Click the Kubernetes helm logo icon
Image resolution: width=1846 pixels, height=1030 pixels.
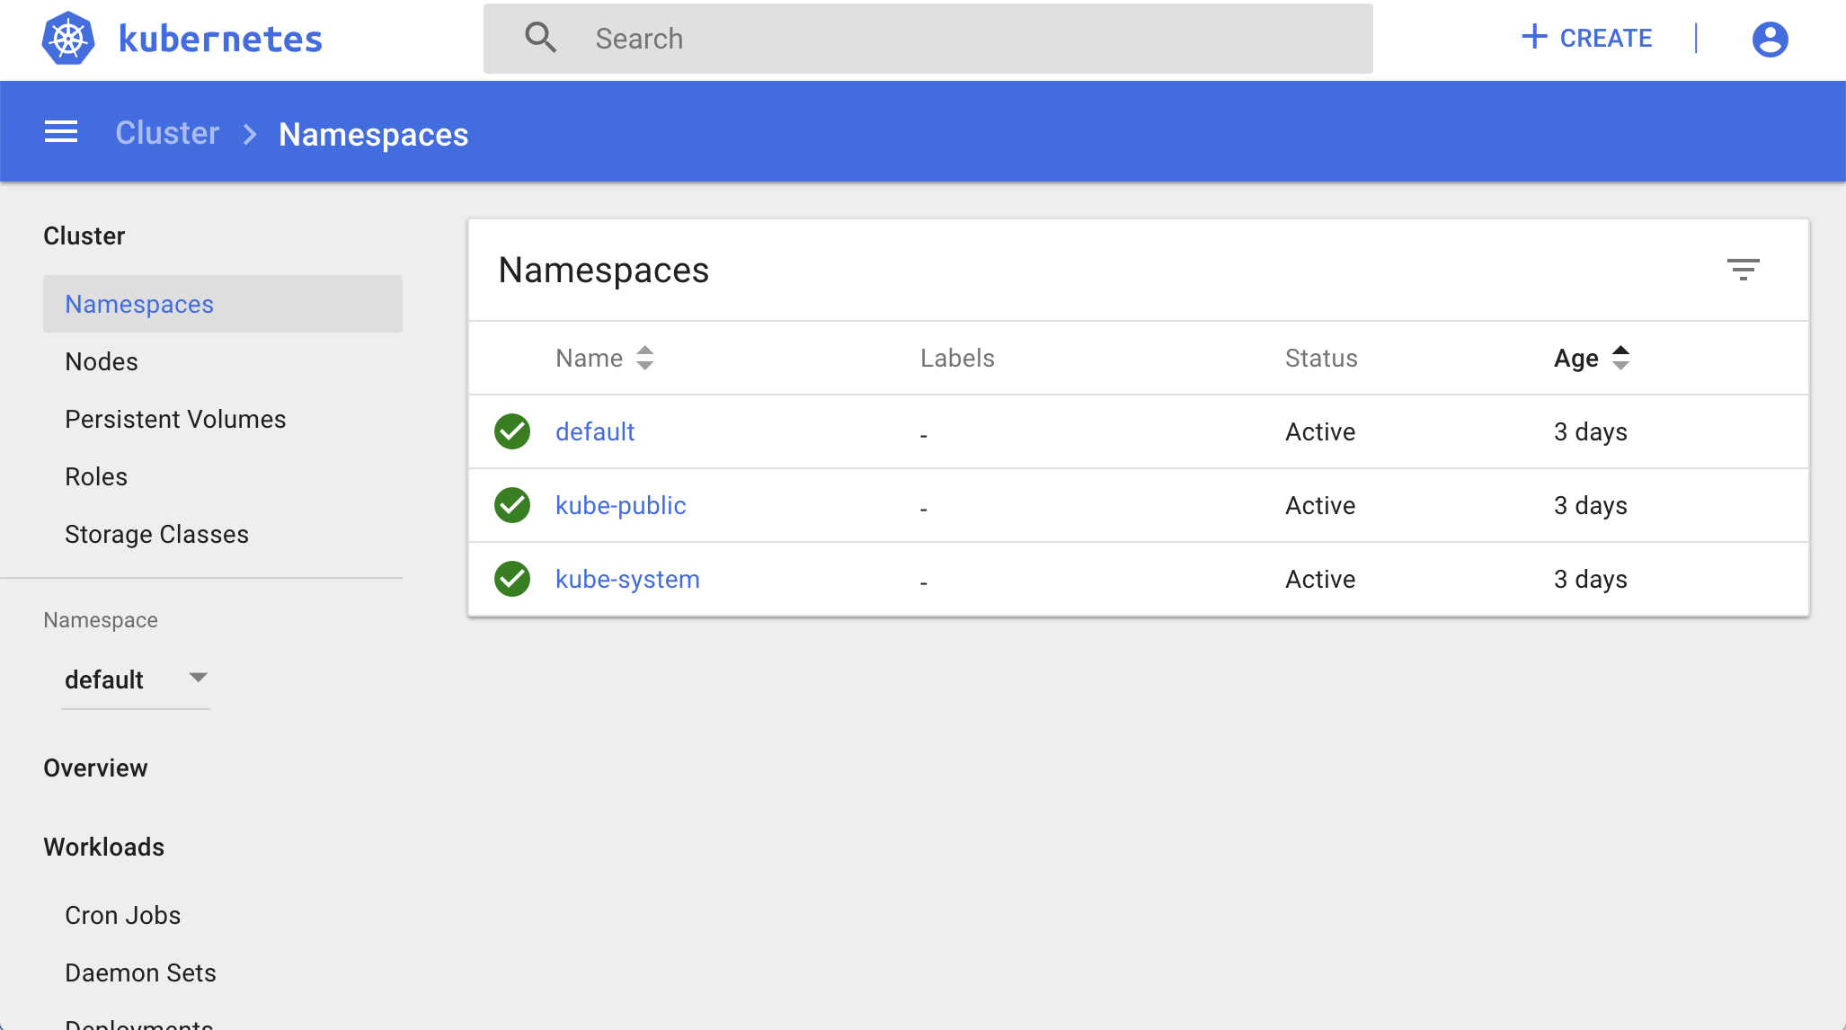pos(68,39)
